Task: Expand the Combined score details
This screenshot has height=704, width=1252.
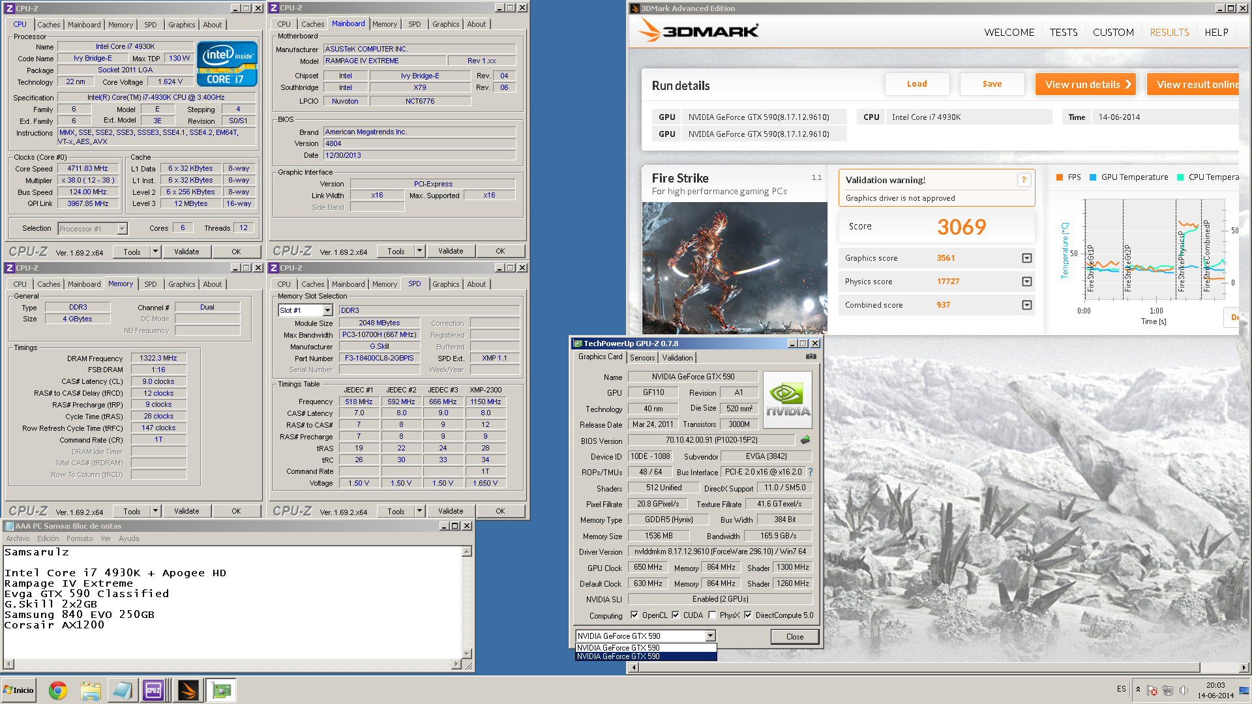Action: coord(1027,305)
